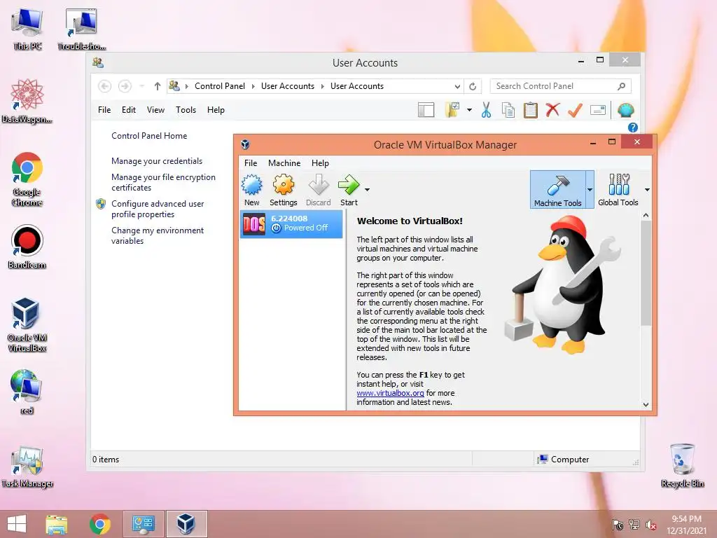This screenshot has height=538, width=717.
Task: Launch Chrome from the taskbar
Action: pos(99,524)
